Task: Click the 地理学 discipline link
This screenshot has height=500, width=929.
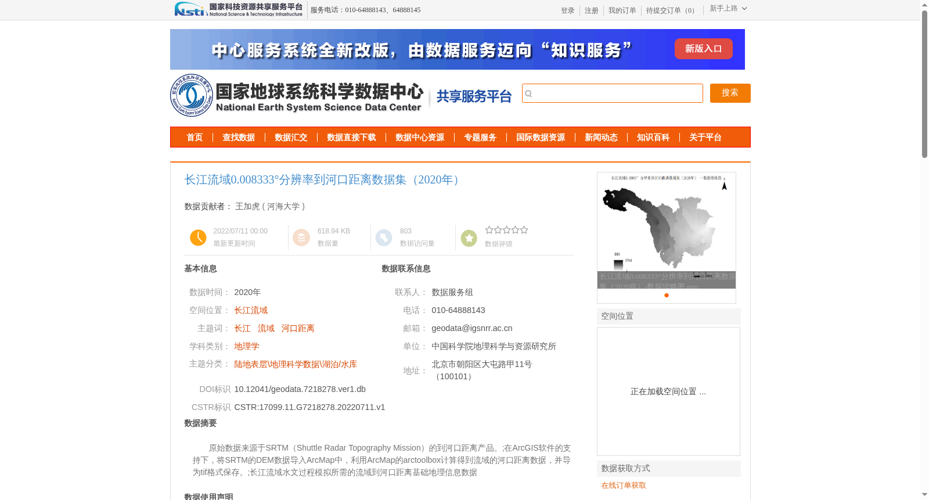Action: point(247,347)
